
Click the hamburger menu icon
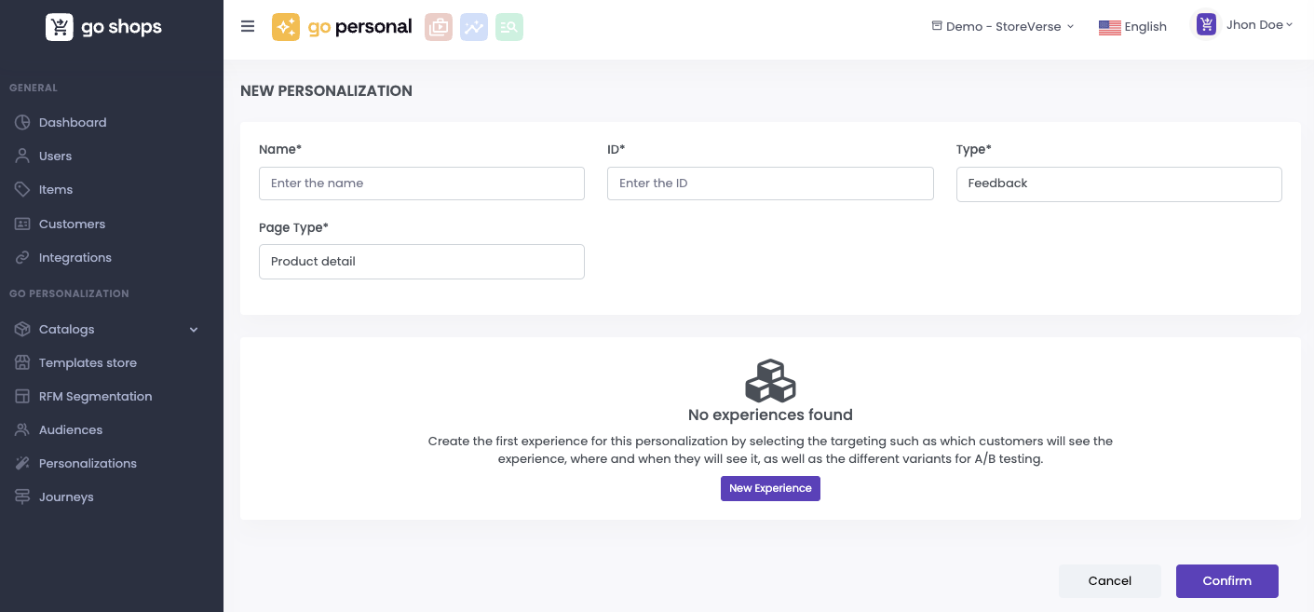(248, 26)
